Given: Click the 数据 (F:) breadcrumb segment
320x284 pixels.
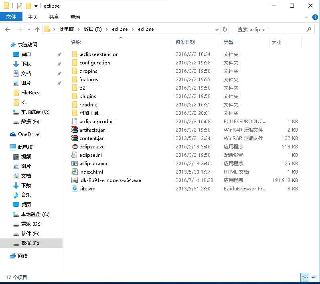Looking at the screenshot, I should click(x=93, y=29).
